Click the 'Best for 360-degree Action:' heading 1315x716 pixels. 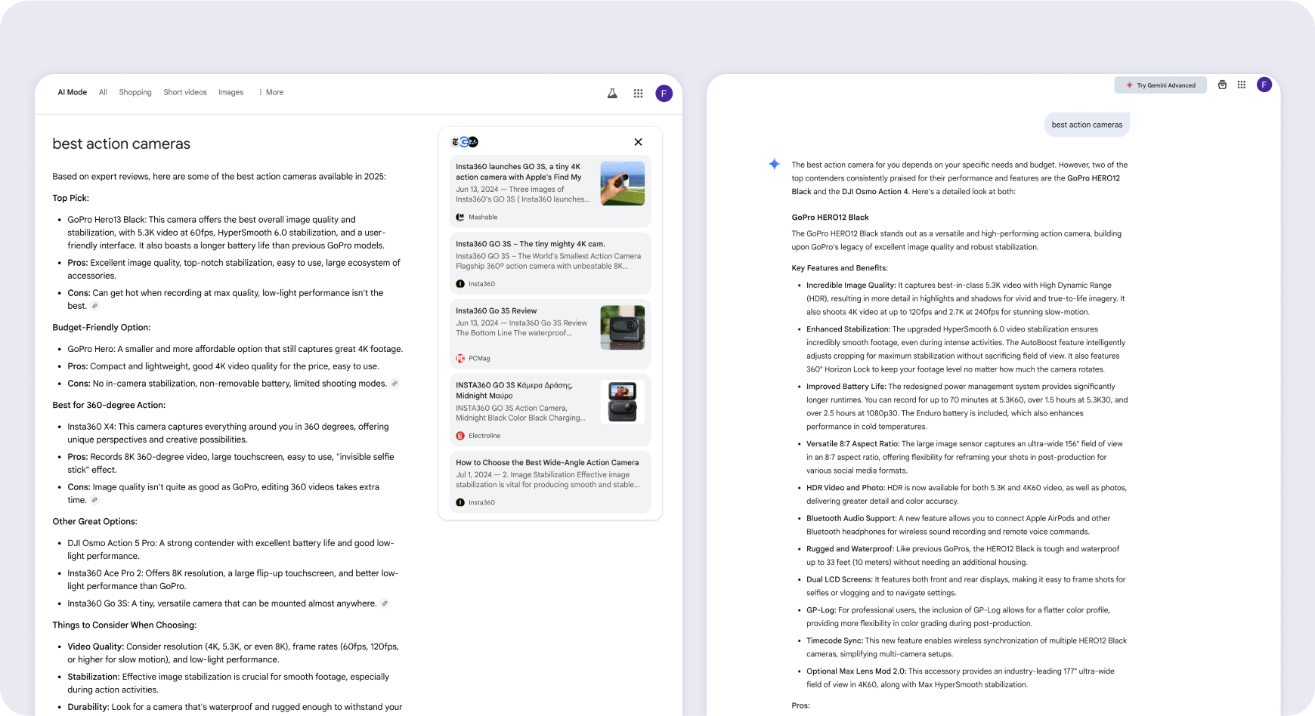109,405
